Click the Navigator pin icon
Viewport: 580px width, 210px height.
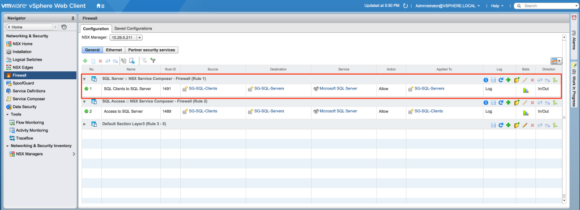pos(73,18)
